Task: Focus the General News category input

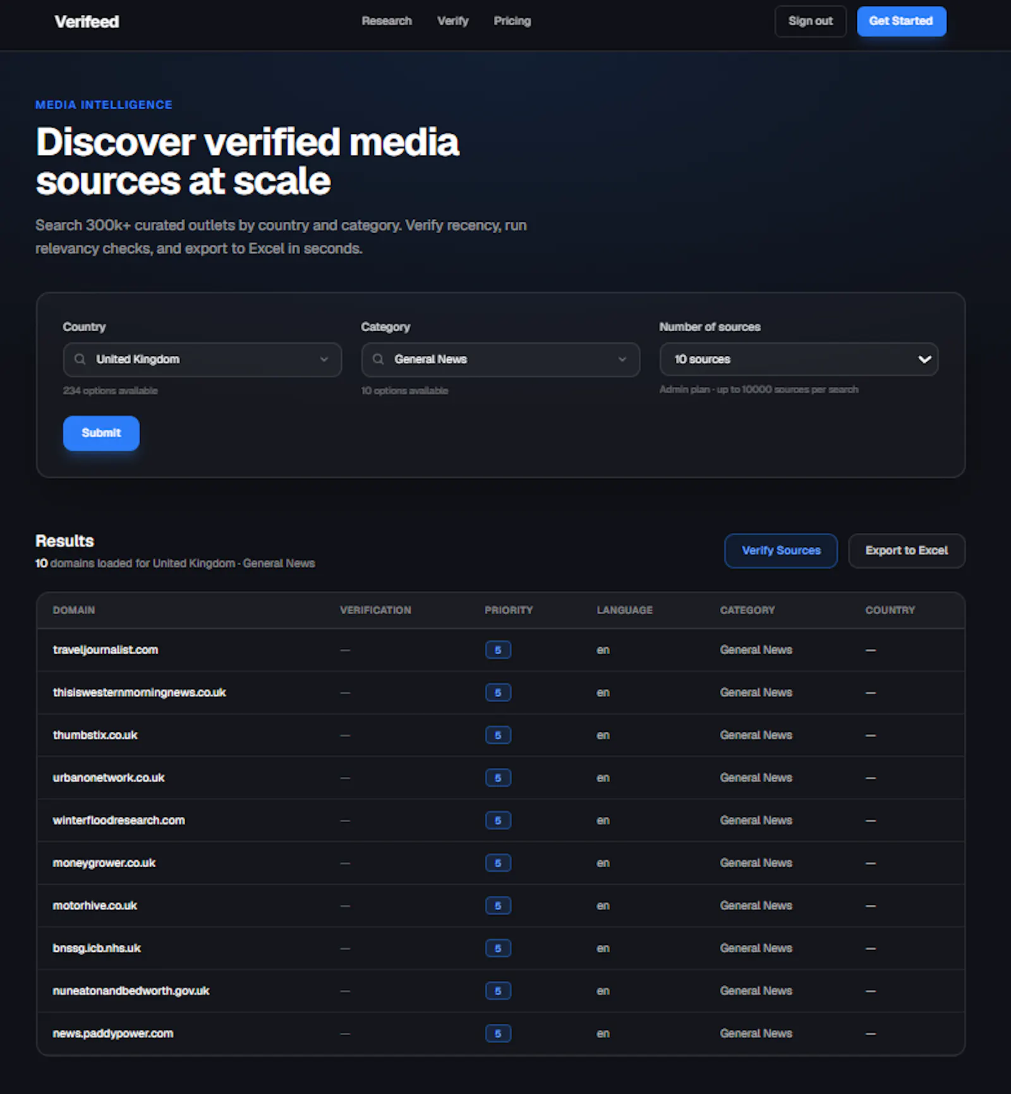Action: point(500,360)
